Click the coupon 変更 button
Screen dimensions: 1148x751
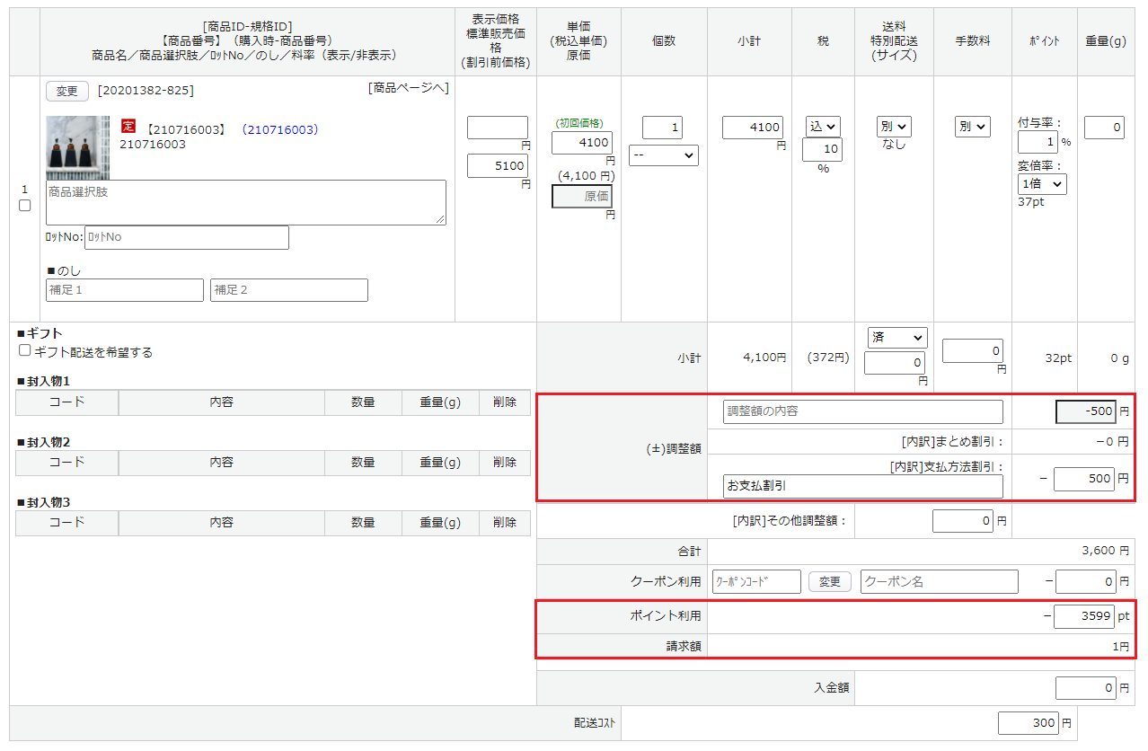click(829, 581)
